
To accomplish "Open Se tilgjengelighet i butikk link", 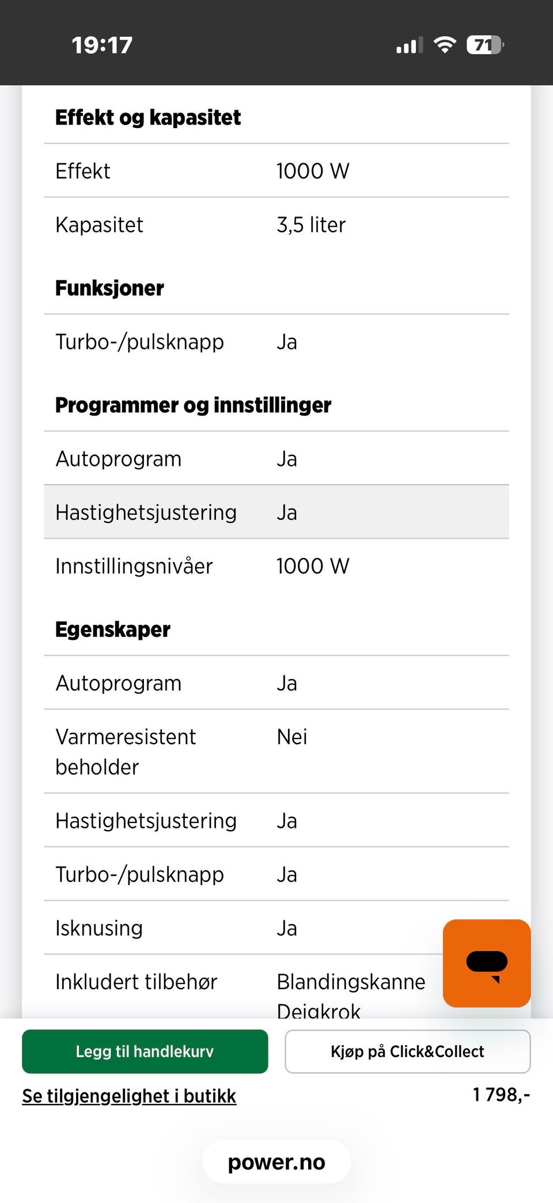I will click(x=129, y=1096).
